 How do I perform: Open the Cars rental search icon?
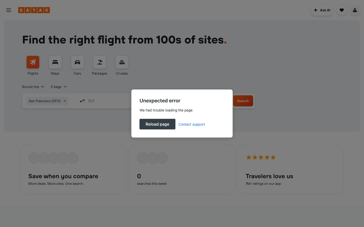(77, 62)
